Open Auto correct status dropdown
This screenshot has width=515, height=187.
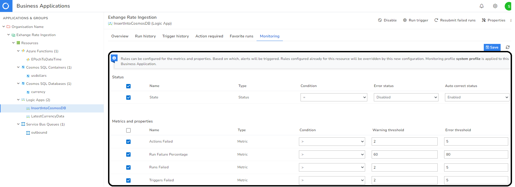(x=477, y=97)
